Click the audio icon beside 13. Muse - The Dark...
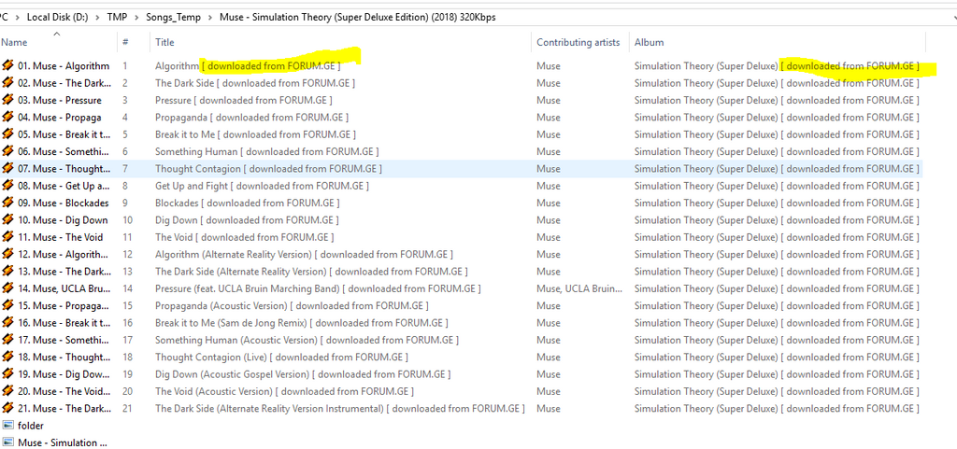Screen dimensions: 957x449 pos(7,271)
